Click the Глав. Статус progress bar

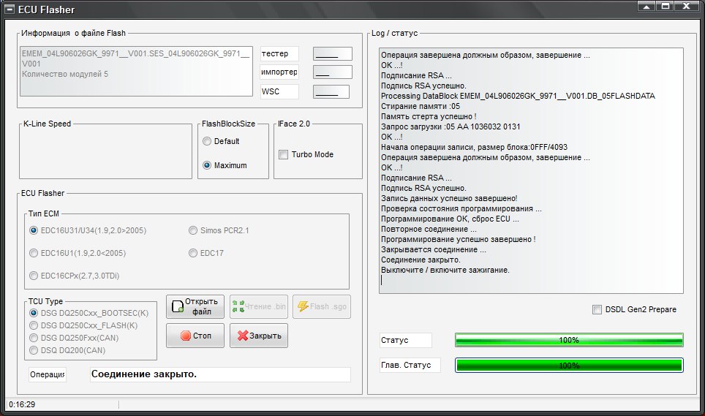click(x=569, y=366)
